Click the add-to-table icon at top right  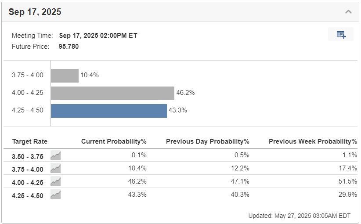pyautogui.click(x=341, y=34)
